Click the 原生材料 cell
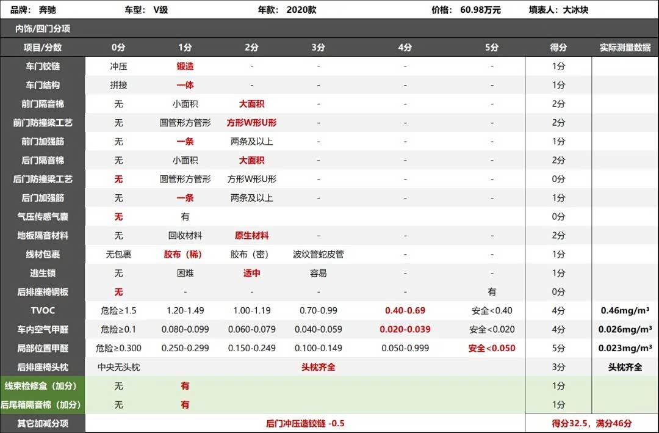The image size is (659, 433). click(251, 236)
